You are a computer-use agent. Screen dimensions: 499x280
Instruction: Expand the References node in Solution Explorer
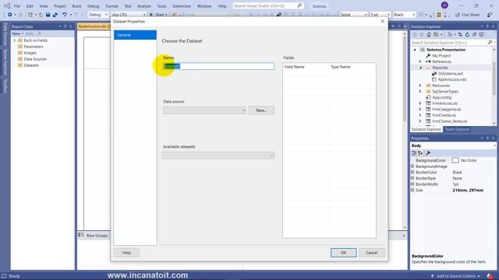(x=420, y=61)
